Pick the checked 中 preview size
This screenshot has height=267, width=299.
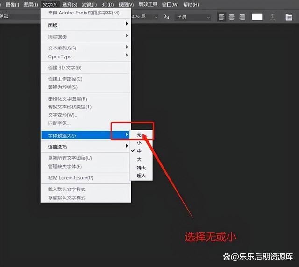pyautogui.click(x=141, y=151)
